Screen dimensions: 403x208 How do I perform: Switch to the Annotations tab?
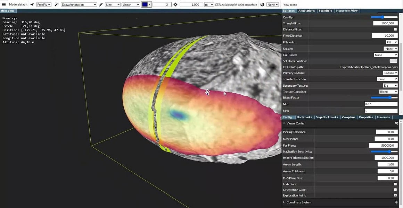click(x=306, y=11)
